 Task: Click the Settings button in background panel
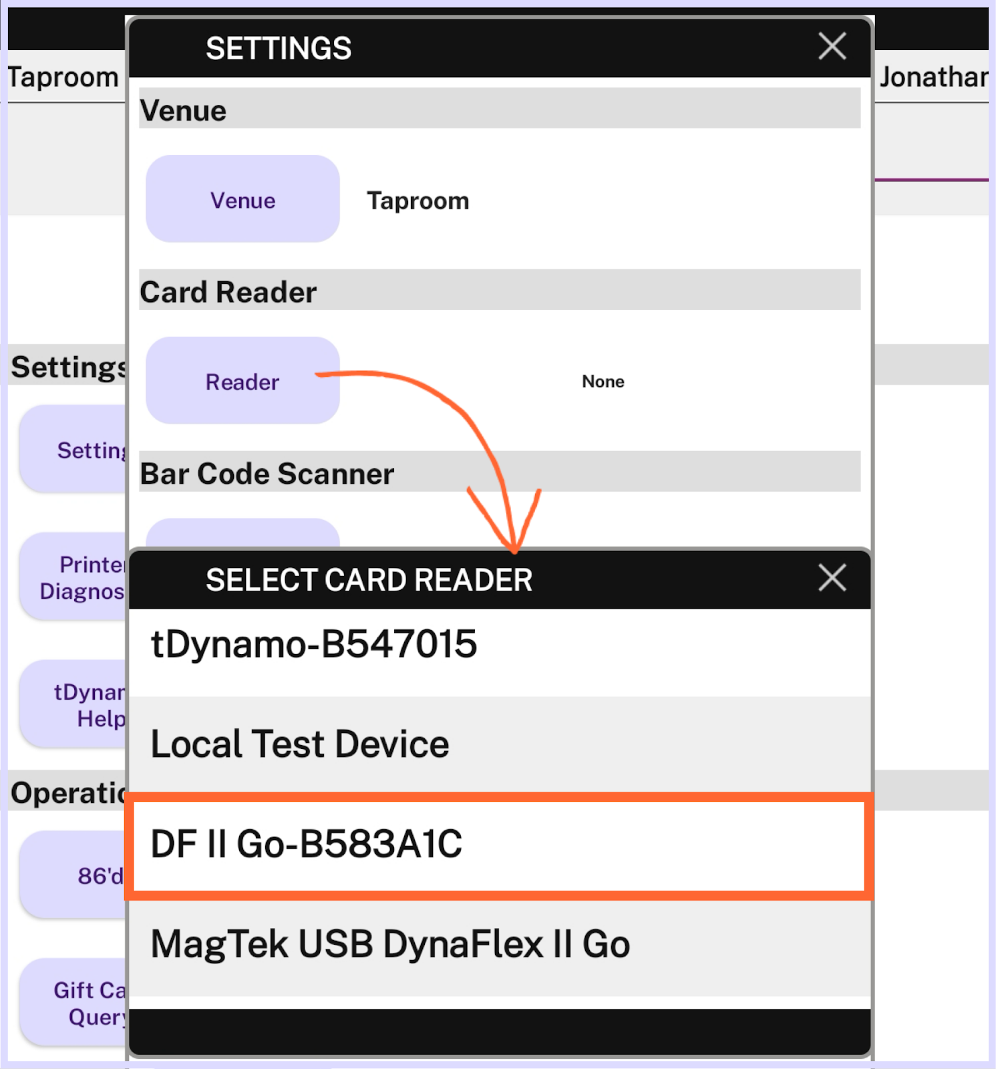(73, 449)
